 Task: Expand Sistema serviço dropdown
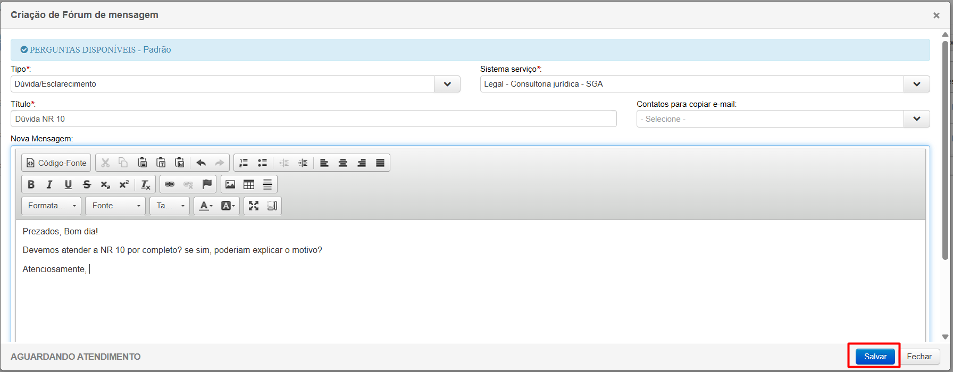[x=916, y=84]
